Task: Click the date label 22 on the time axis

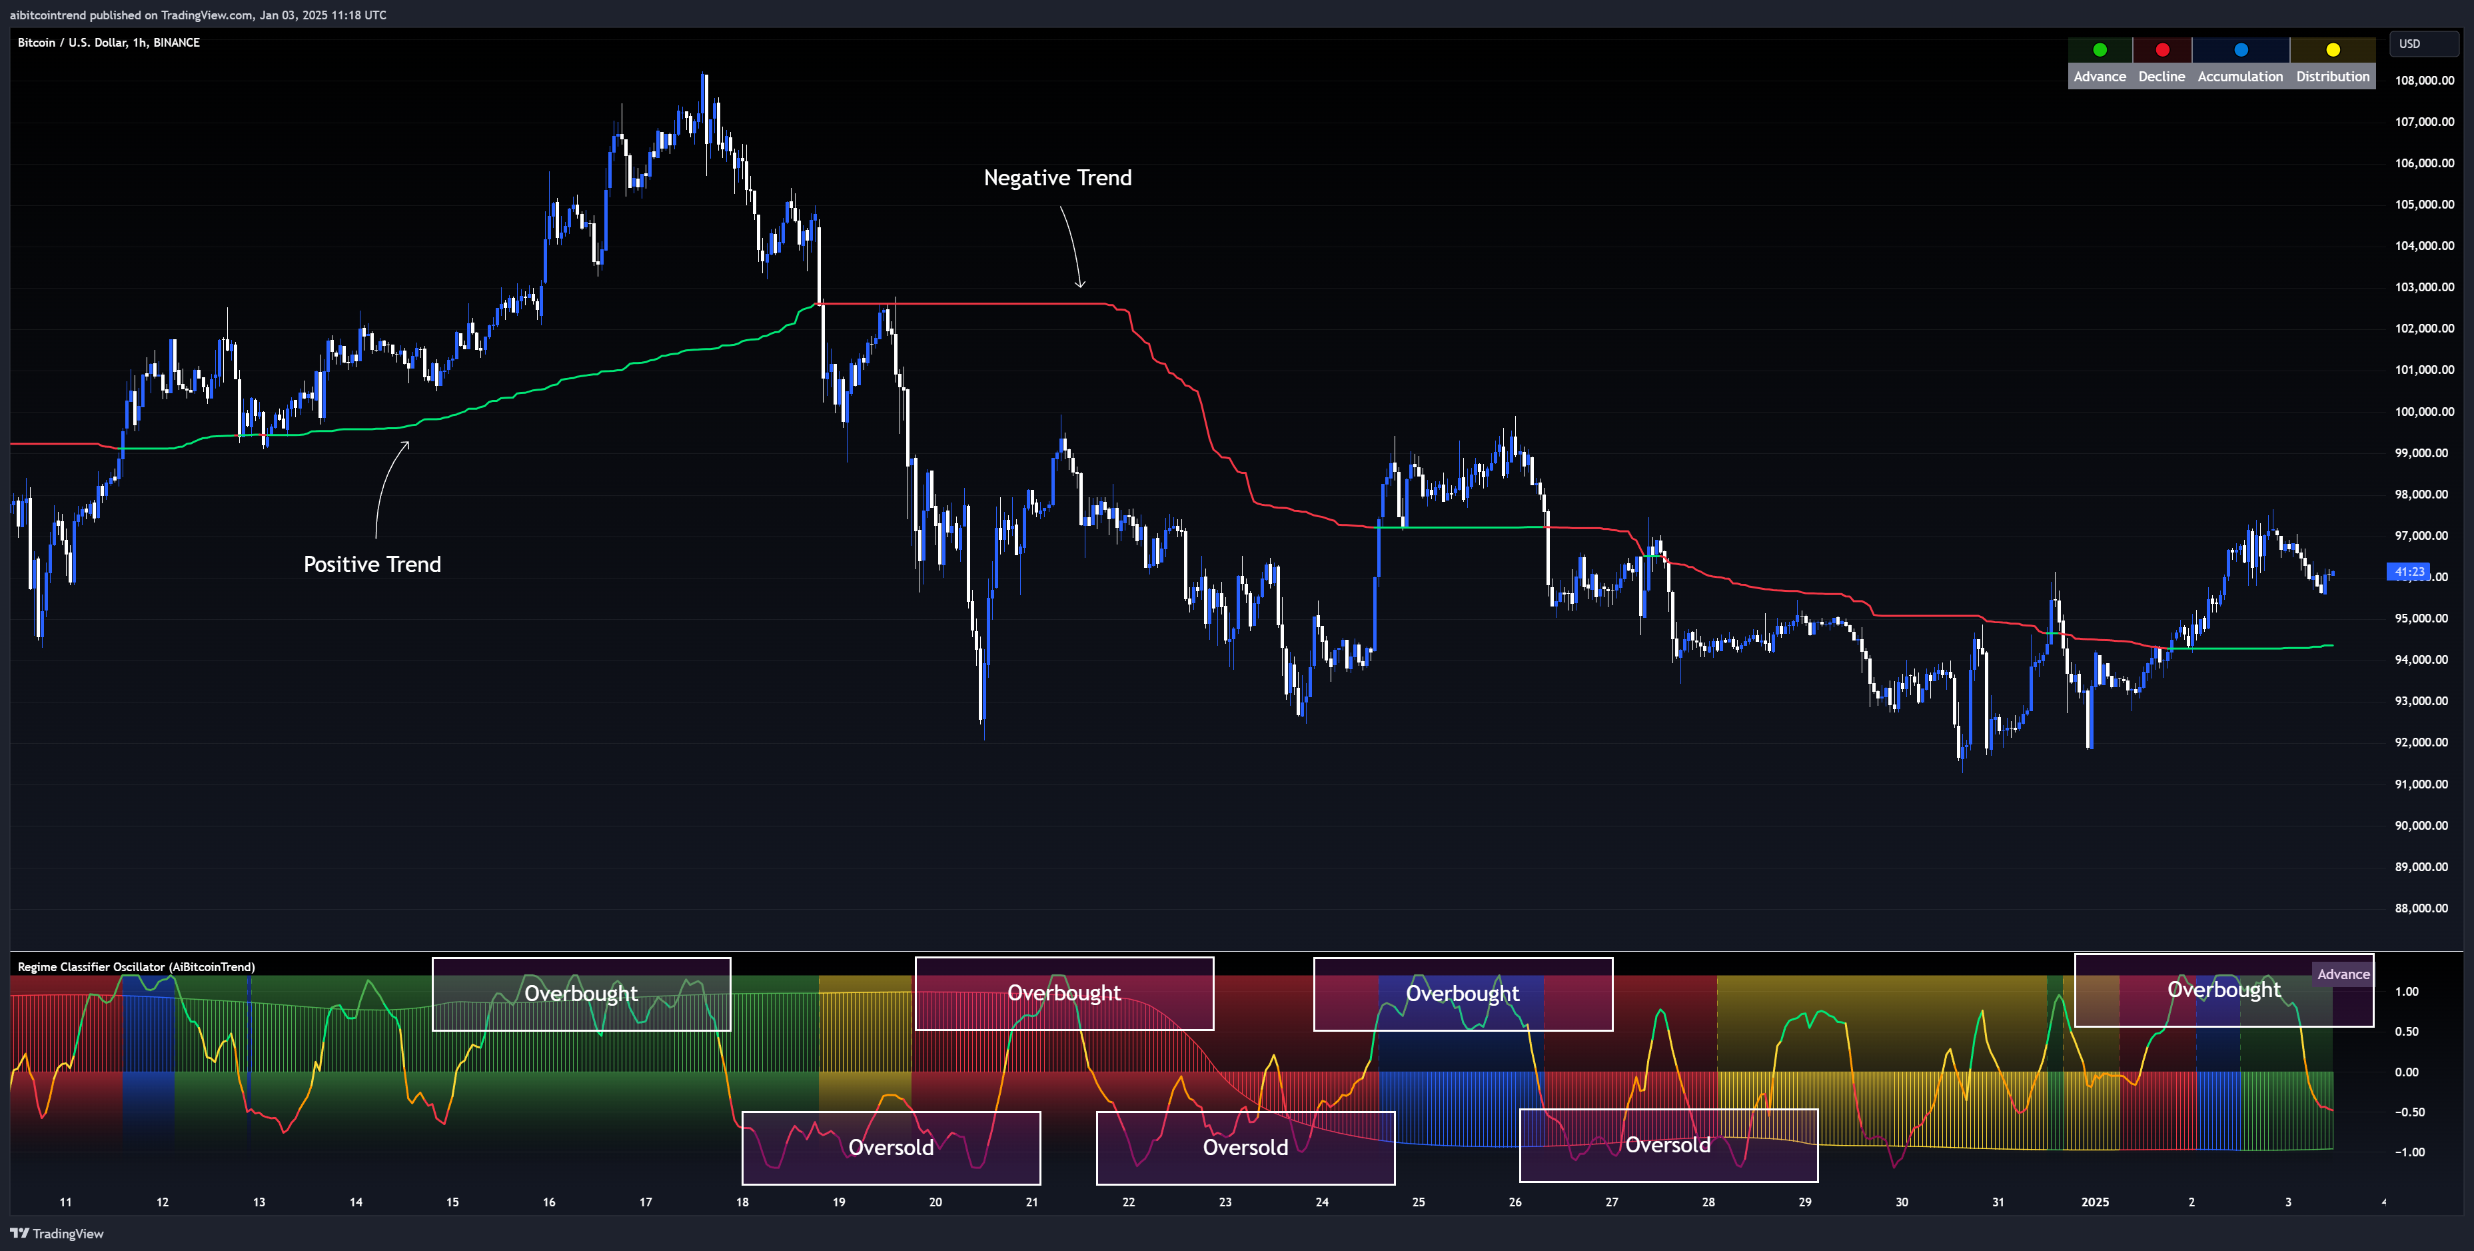Action: pos(1129,1202)
